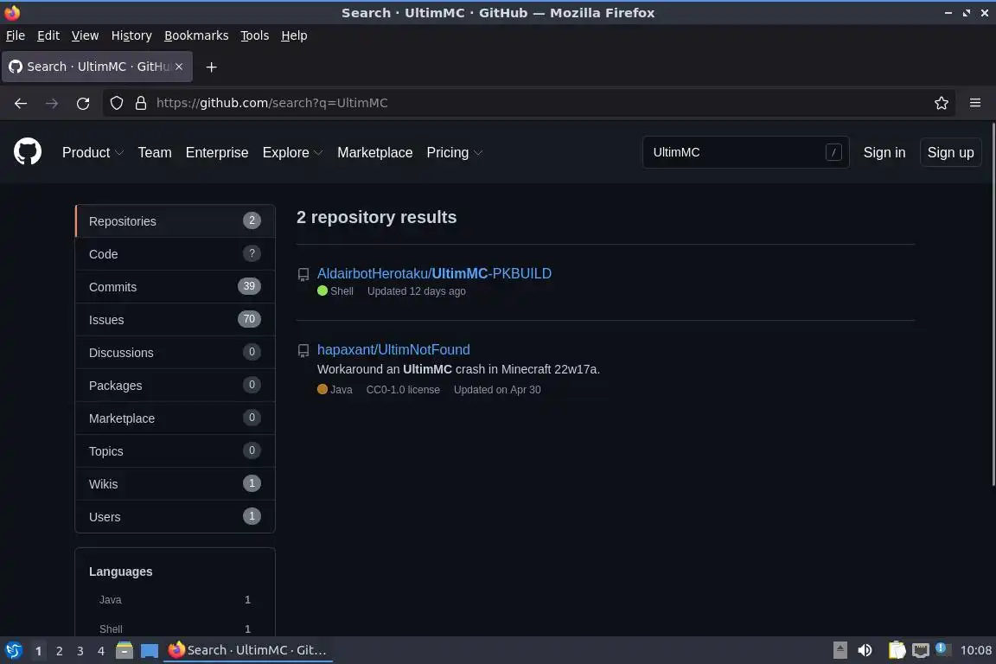
Task: Open the system start menu icon
Action: (x=13, y=650)
